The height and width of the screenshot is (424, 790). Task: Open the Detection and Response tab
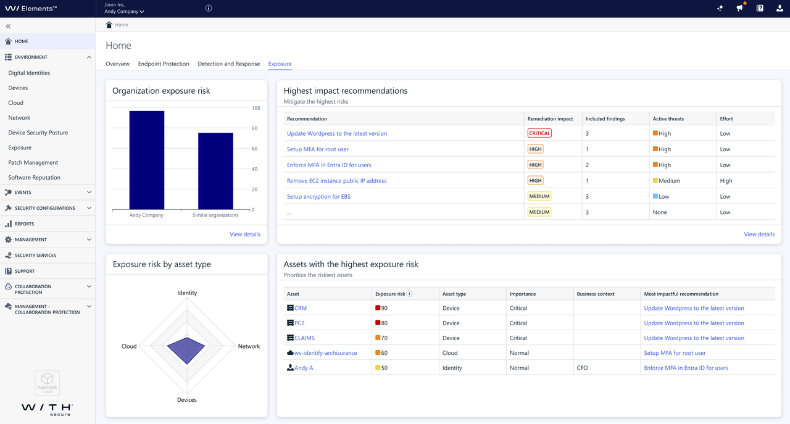228,64
